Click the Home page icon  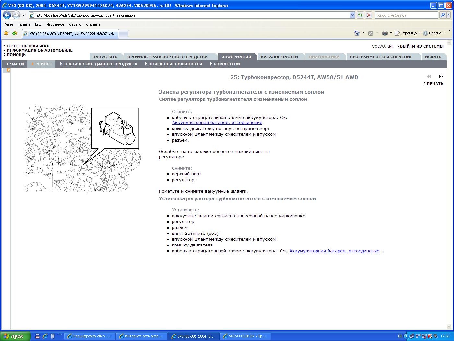(x=357, y=33)
